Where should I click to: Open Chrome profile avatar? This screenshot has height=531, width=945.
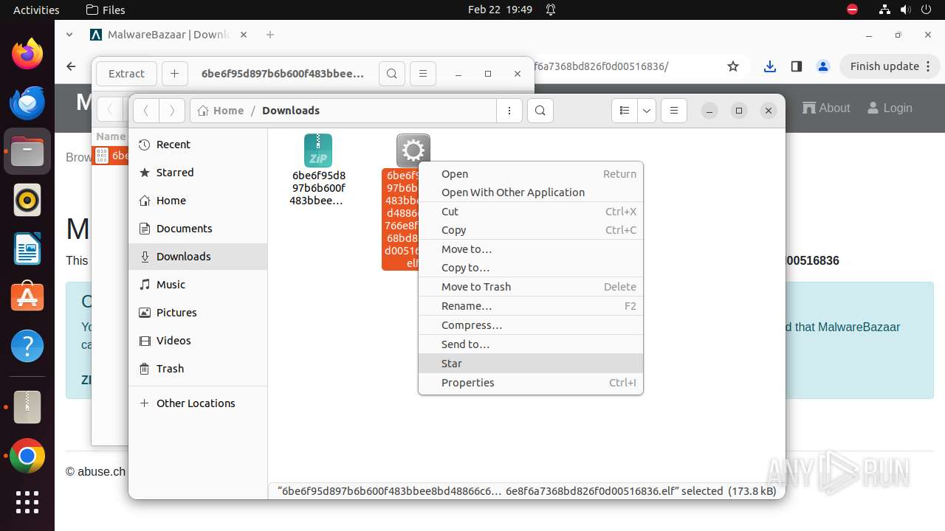click(x=823, y=66)
